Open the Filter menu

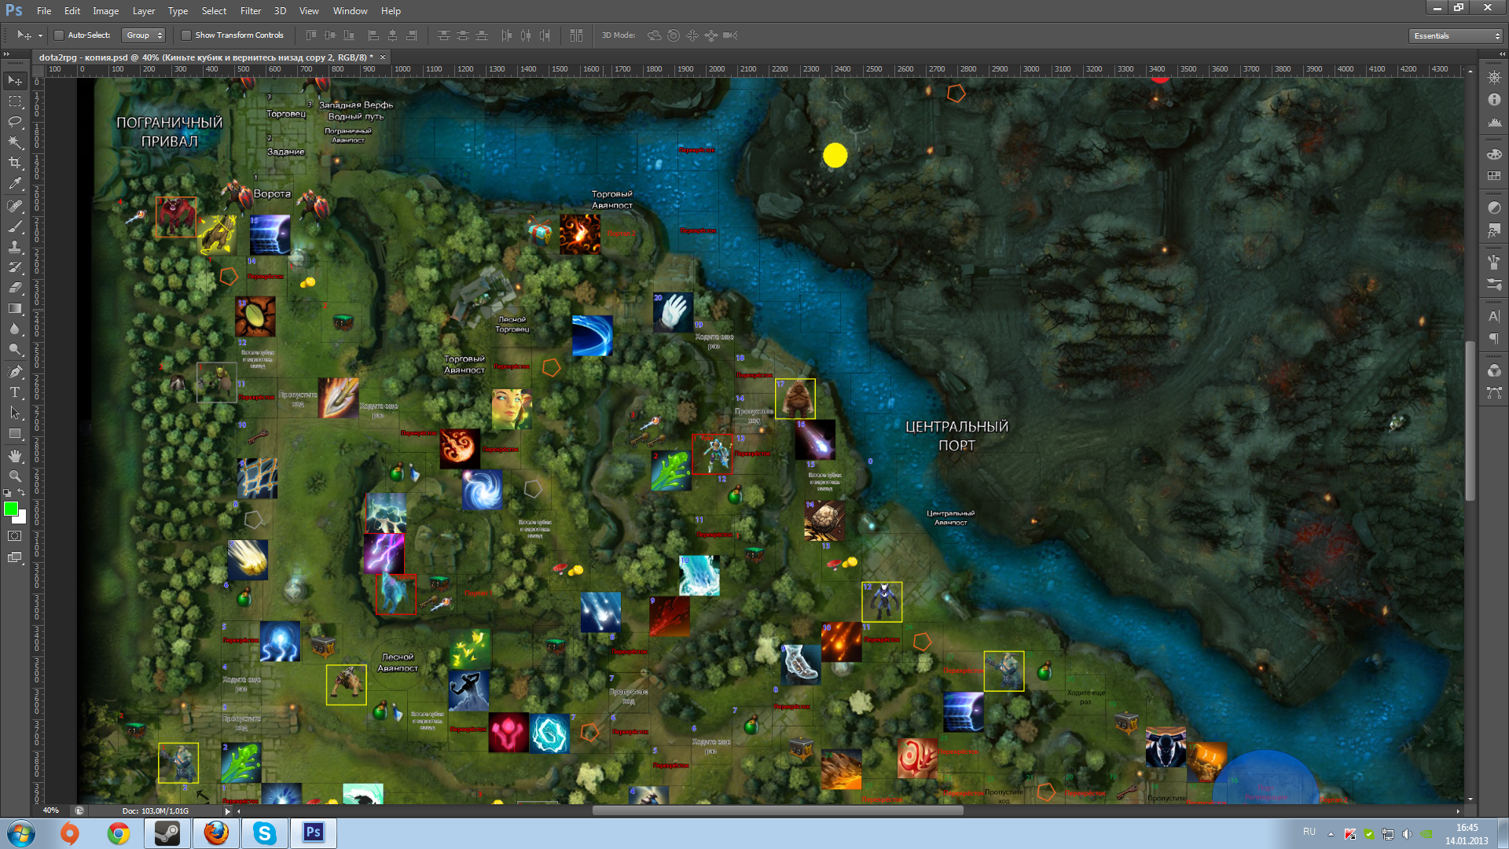click(x=251, y=11)
